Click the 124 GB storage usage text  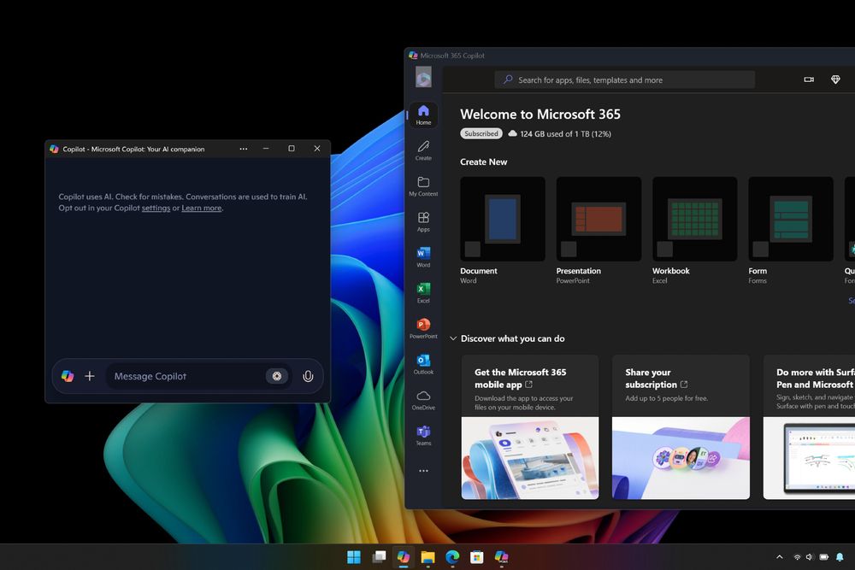(x=565, y=134)
